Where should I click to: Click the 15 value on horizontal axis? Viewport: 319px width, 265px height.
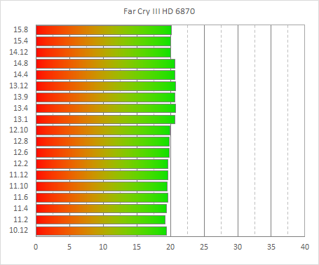pyautogui.click(x=137, y=247)
